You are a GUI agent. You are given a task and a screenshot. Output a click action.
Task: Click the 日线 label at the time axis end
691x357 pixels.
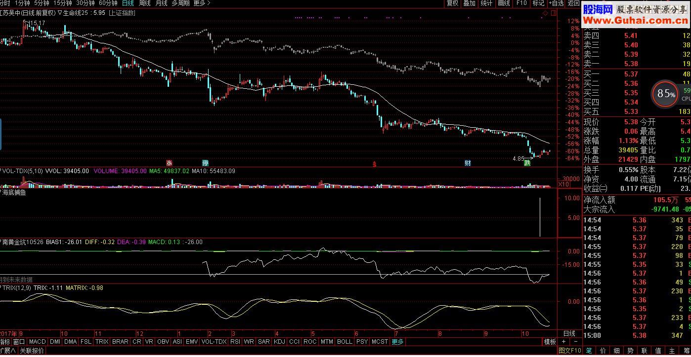coord(569,333)
